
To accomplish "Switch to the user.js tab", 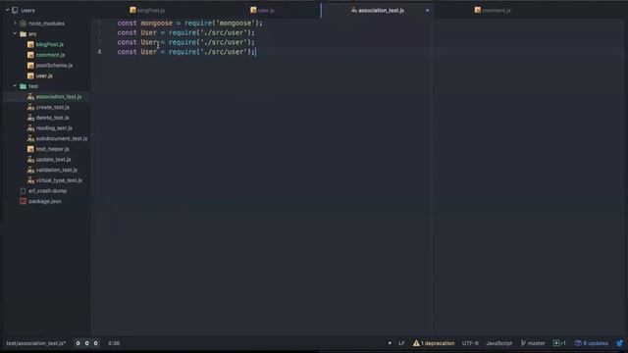I will [262, 10].
